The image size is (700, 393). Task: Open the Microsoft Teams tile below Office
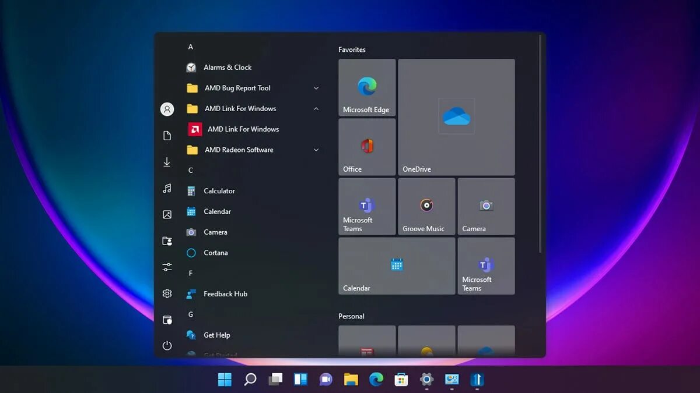[367, 206]
